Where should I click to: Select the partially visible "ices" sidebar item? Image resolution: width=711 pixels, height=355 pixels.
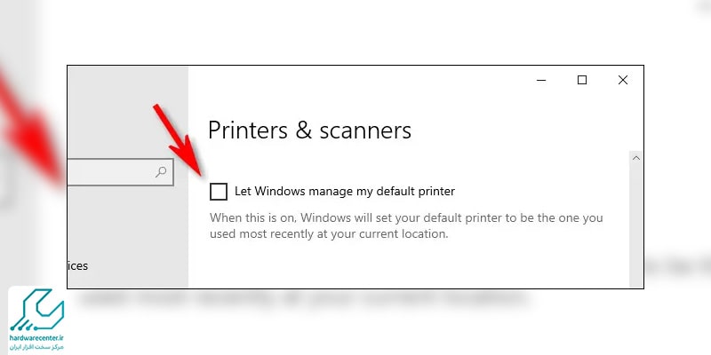coord(78,265)
